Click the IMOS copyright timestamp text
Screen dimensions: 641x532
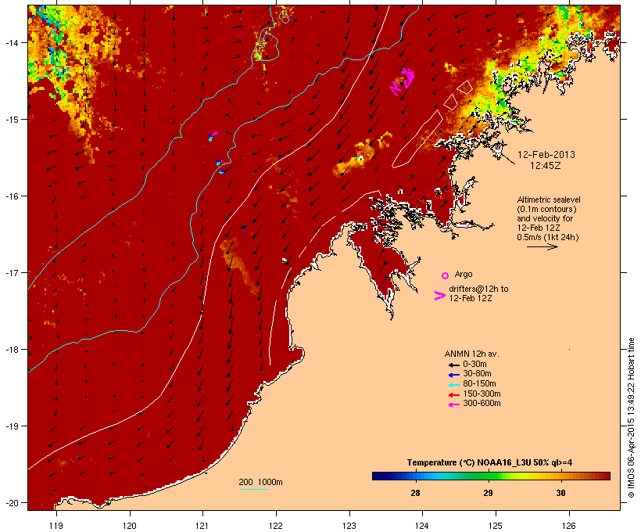[631, 418]
